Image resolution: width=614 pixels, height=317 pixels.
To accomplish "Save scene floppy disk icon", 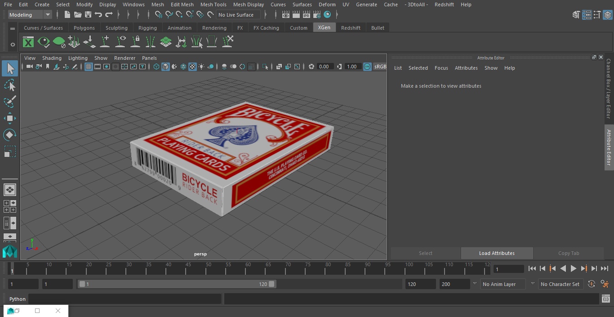I will pyautogui.click(x=88, y=15).
